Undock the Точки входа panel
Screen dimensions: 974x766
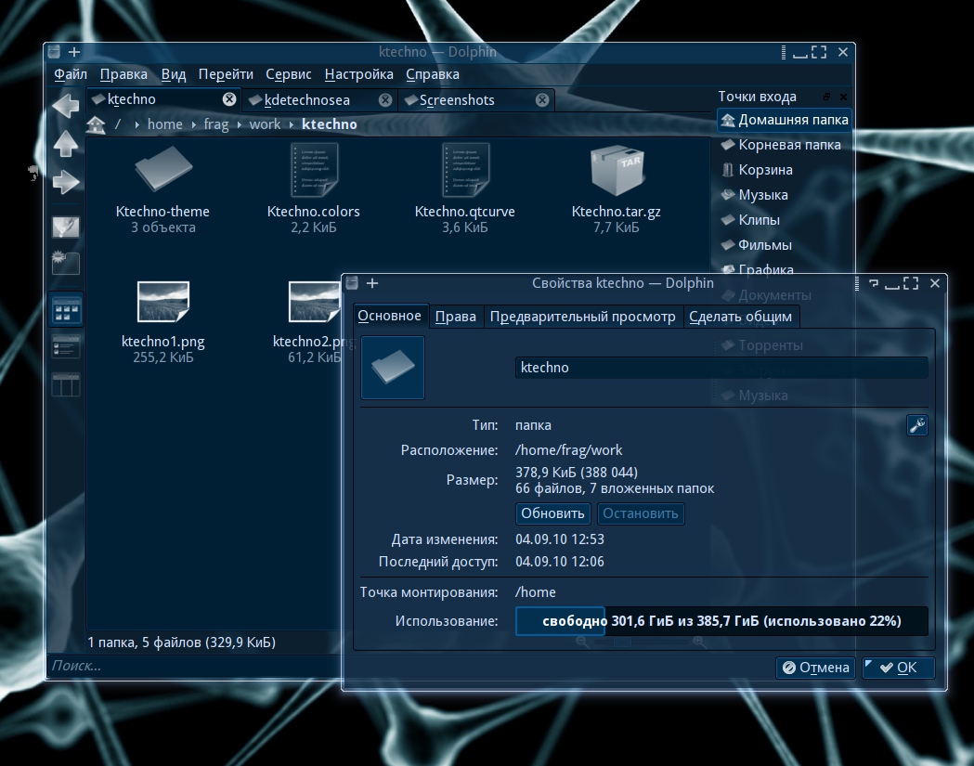click(x=826, y=97)
